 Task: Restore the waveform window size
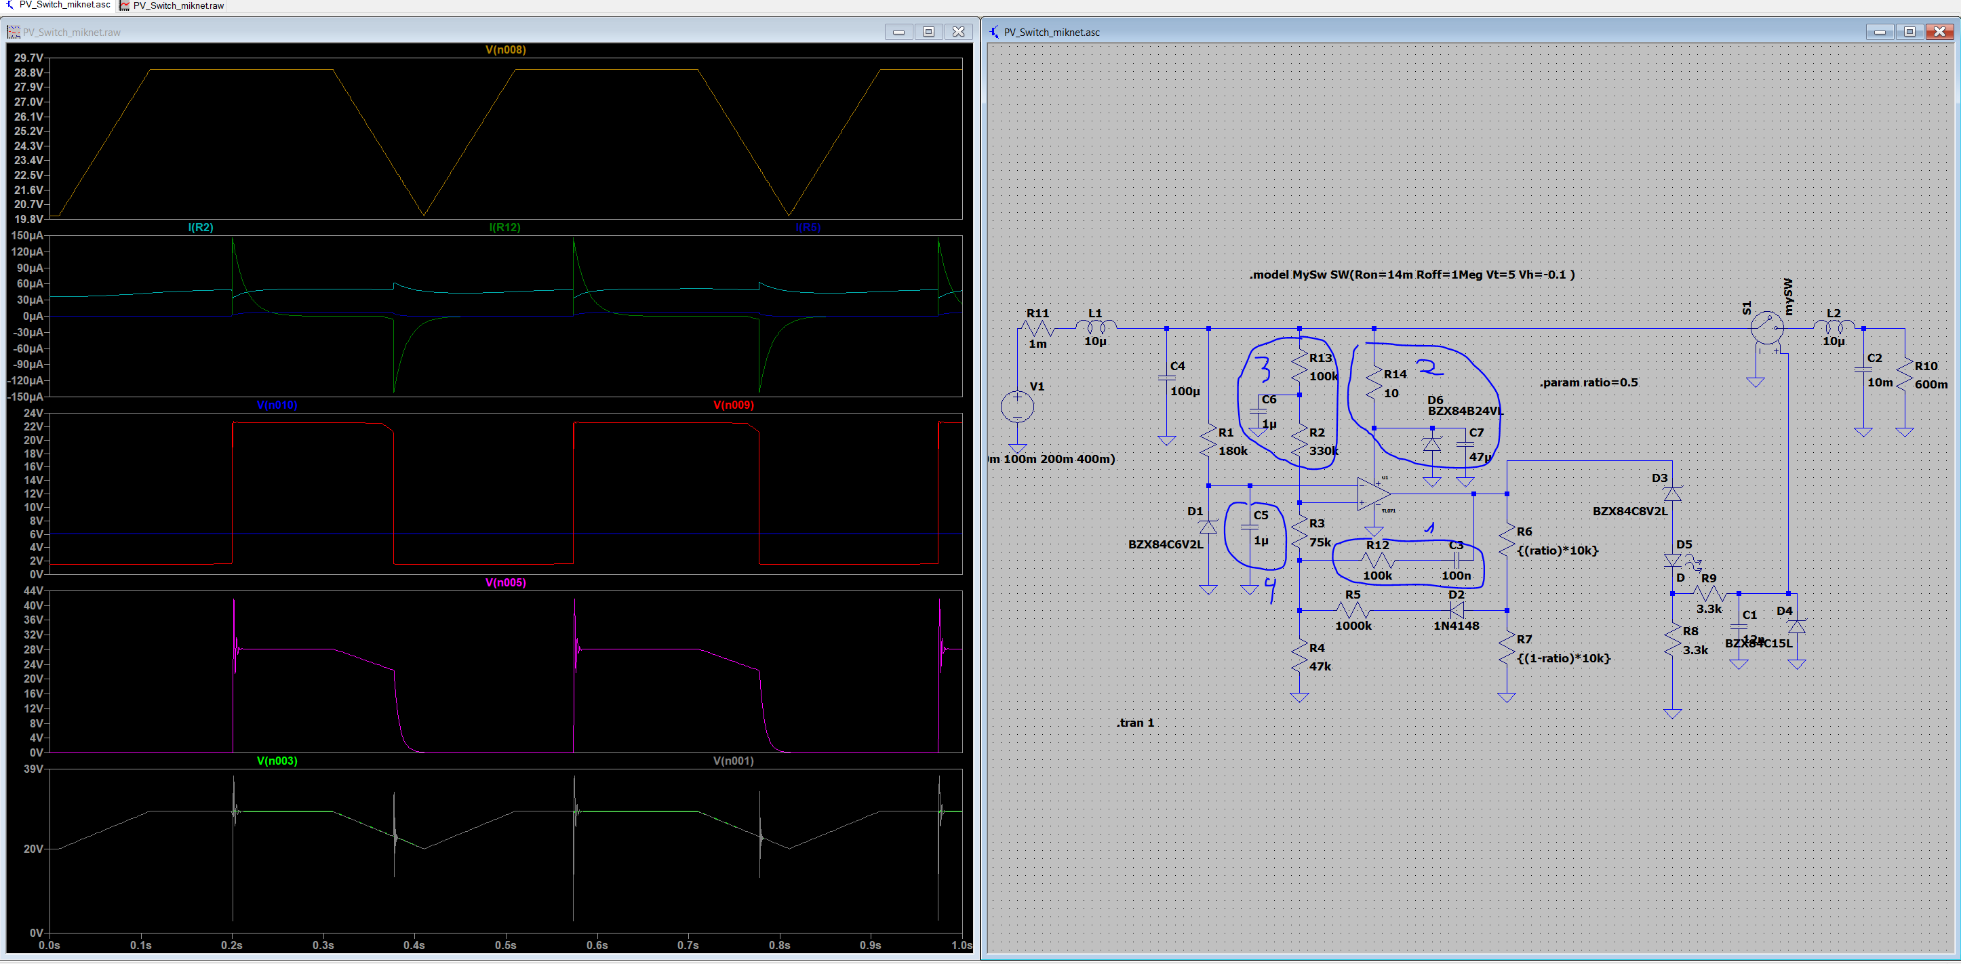928,32
